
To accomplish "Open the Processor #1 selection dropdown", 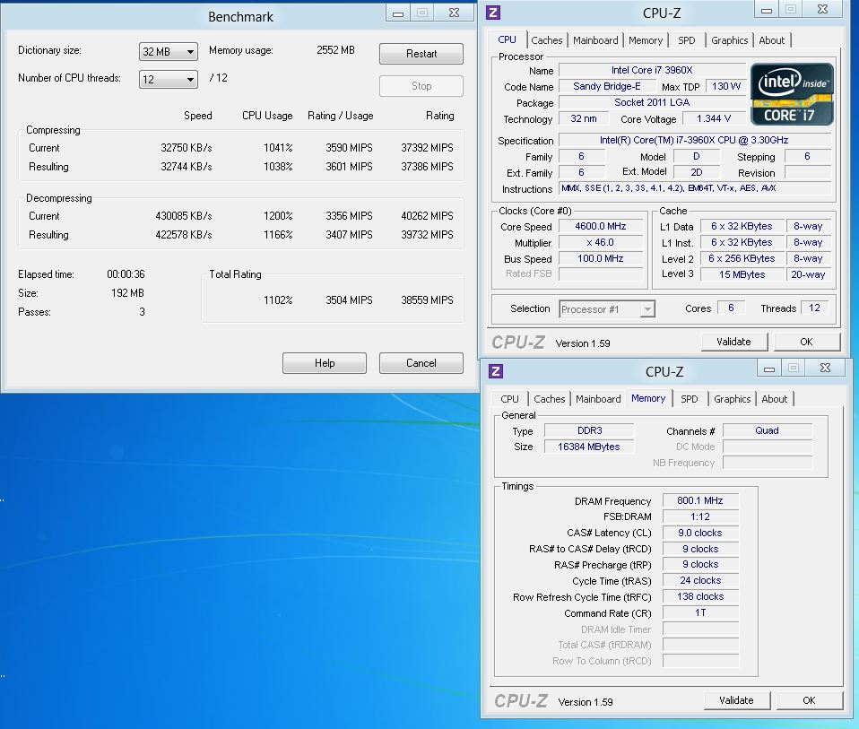I will 607,309.
